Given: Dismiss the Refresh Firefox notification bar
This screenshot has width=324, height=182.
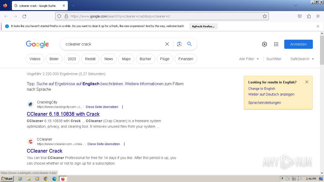Looking at the screenshot, I should (x=318, y=26).
